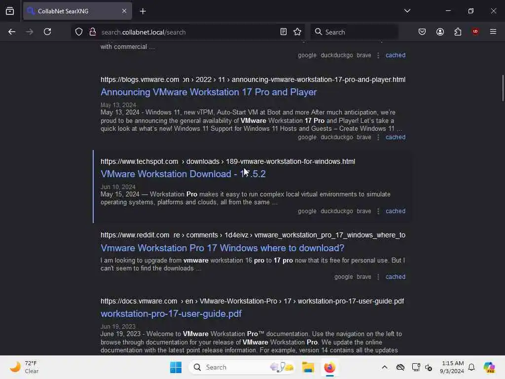
Task: Switch to CollabNet SearXNG tab
Action: pos(77,11)
